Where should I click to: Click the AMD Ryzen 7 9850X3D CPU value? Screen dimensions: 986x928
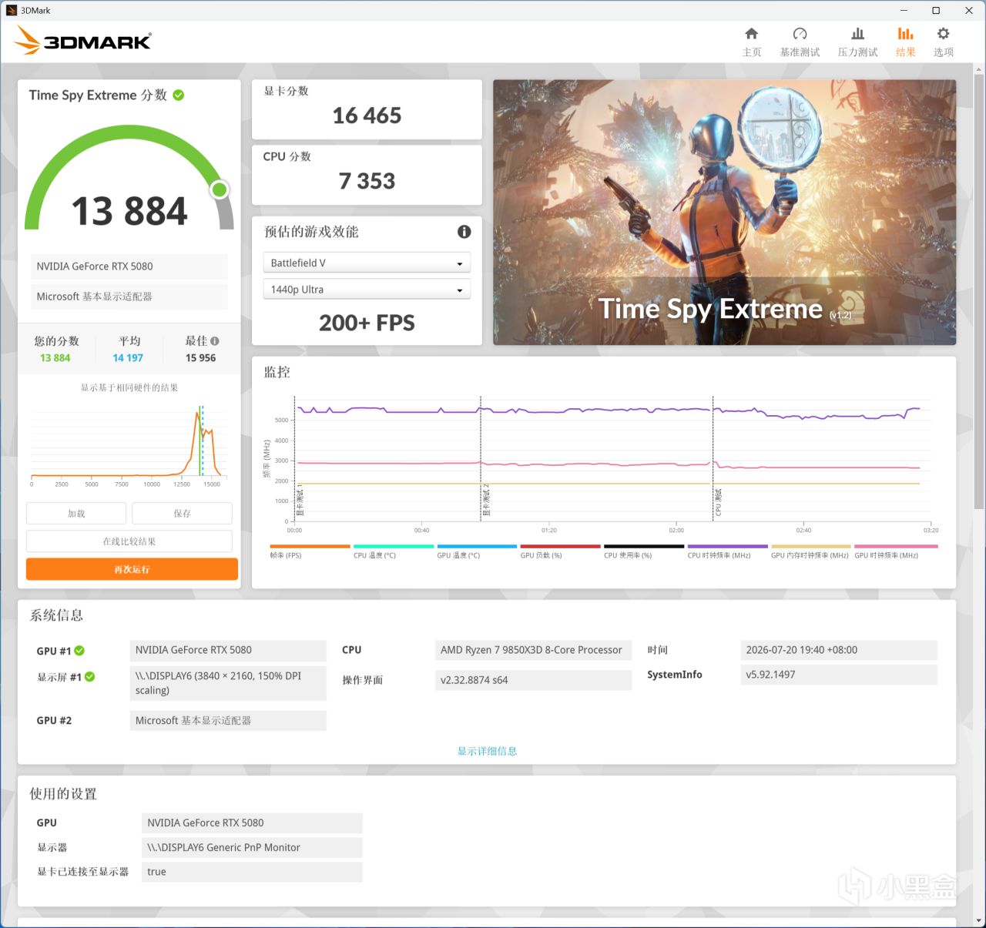(533, 650)
